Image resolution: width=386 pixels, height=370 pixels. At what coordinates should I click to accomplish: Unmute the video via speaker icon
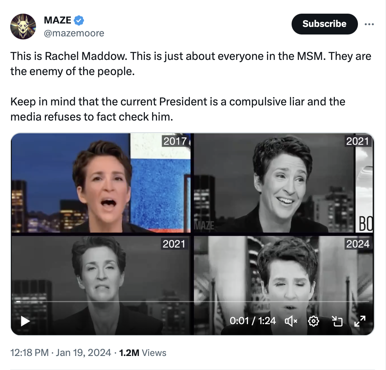tap(291, 321)
